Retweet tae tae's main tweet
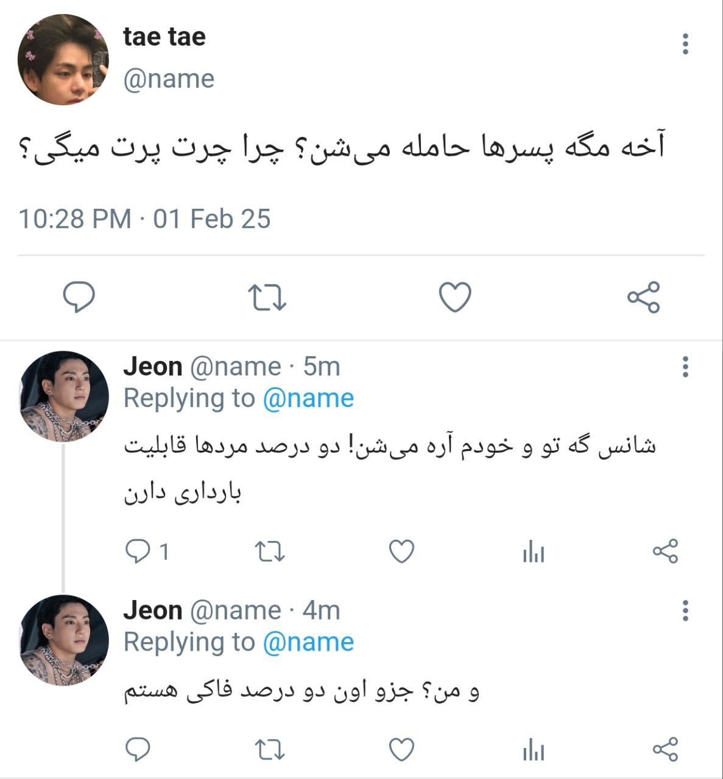Screen dimensions: 723x779 click(267, 297)
